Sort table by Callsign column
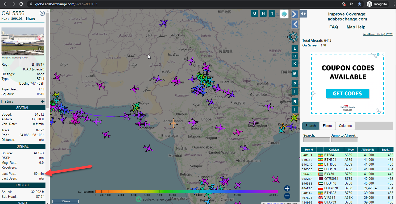Viewport: 396px width, 204px height. [334, 150]
